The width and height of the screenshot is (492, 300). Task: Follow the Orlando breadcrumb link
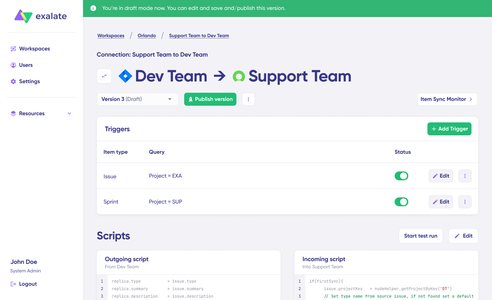tap(147, 35)
